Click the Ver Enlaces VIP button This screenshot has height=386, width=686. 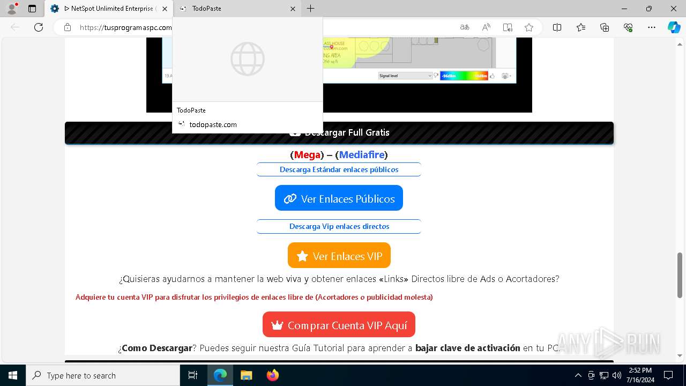(339, 256)
